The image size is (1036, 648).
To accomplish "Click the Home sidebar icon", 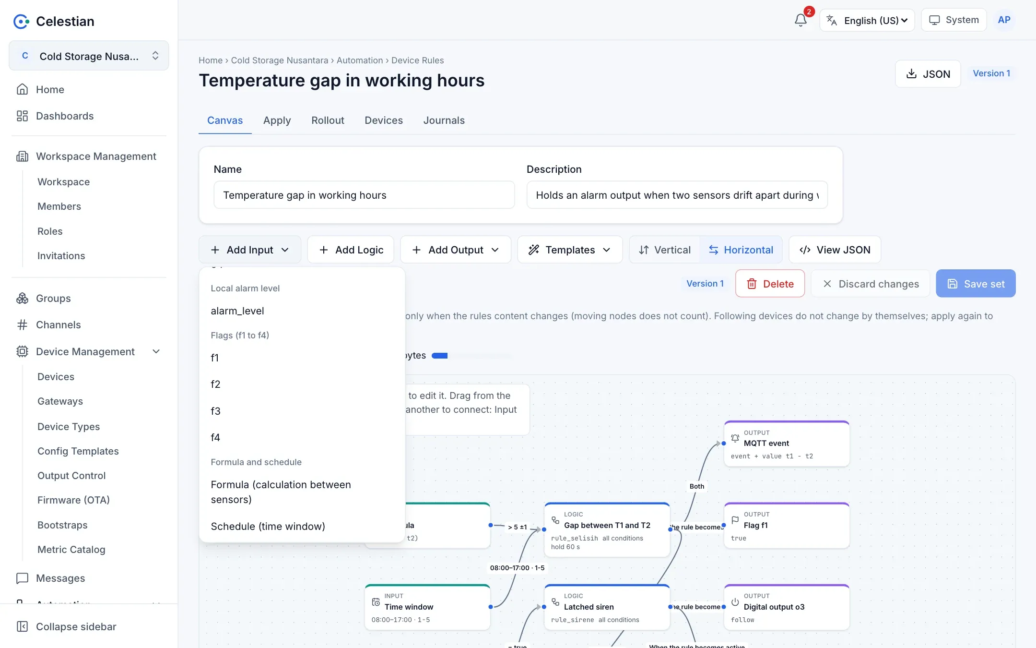I will (x=22, y=89).
